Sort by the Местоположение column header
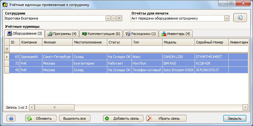 coord(90,42)
